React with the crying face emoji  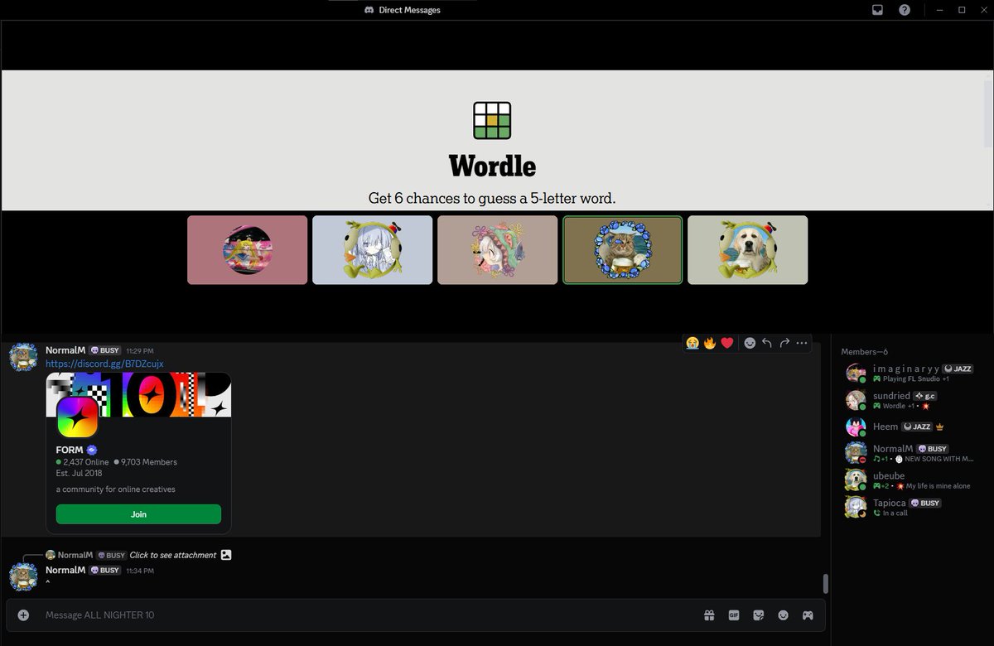click(x=692, y=343)
